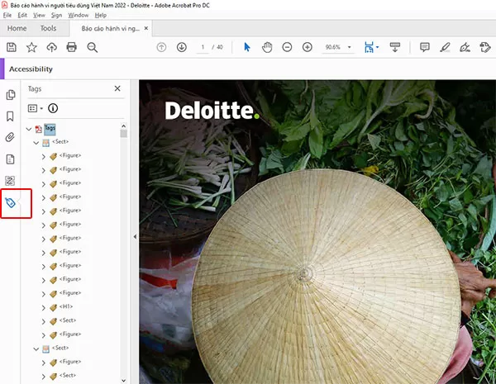Close the Báo cáo hành vi document tab

pyautogui.click(x=146, y=28)
